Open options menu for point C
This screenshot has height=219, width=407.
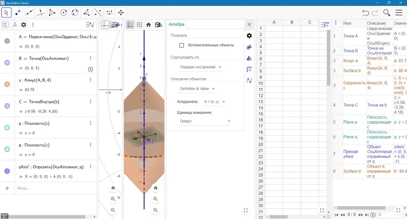coord(90,101)
